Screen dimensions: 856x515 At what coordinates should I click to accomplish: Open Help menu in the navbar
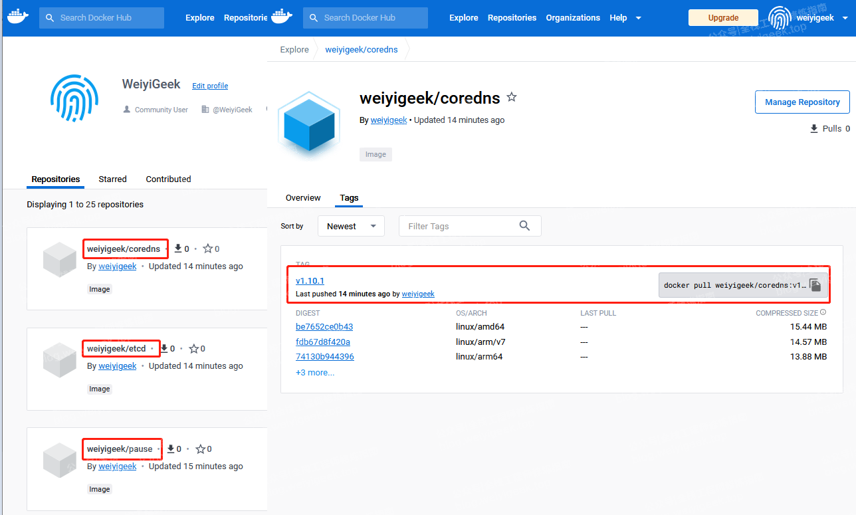click(618, 18)
